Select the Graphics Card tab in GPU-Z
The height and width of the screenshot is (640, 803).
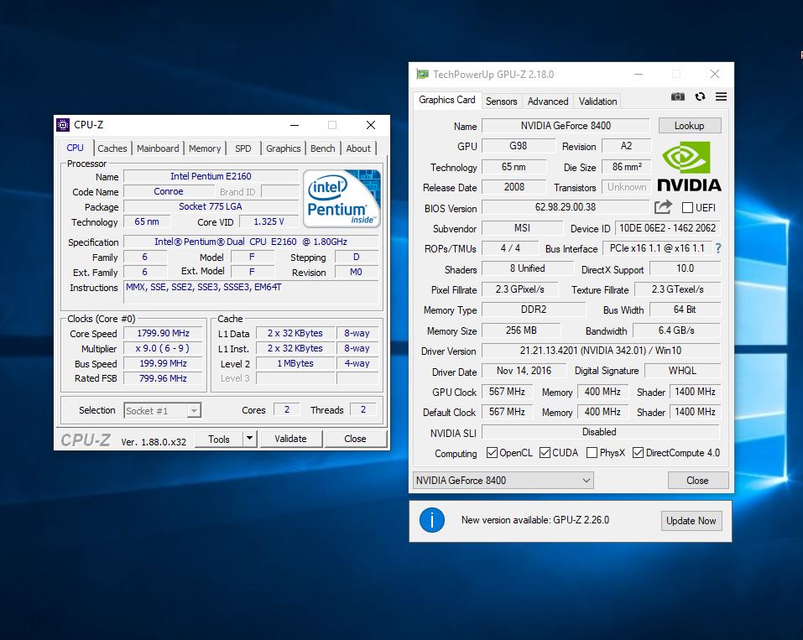coord(447,100)
